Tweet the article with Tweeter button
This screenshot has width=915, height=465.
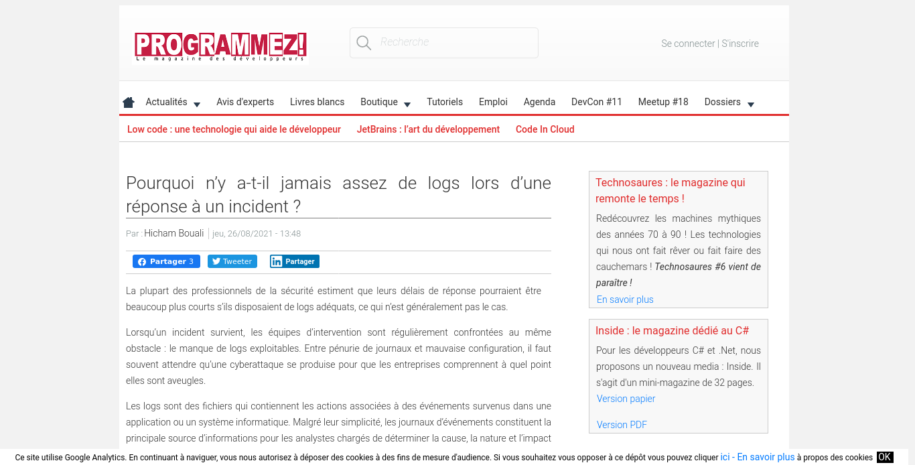232,261
